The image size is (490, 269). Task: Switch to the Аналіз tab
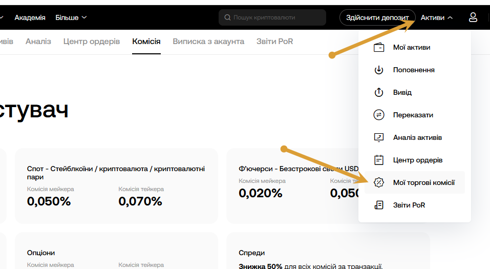pyautogui.click(x=38, y=42)
